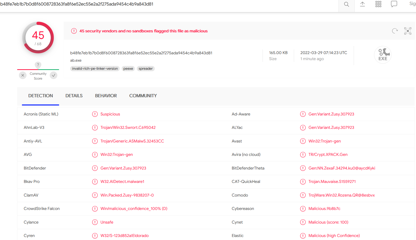Click the spreader tag
Screen dimensions: 416x240
click(146, 68)
